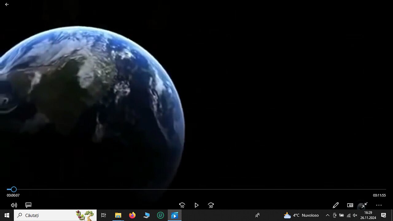Viewport: 393px width, 221px height.
Task: Show hidden tray icons
Action: 328,215
